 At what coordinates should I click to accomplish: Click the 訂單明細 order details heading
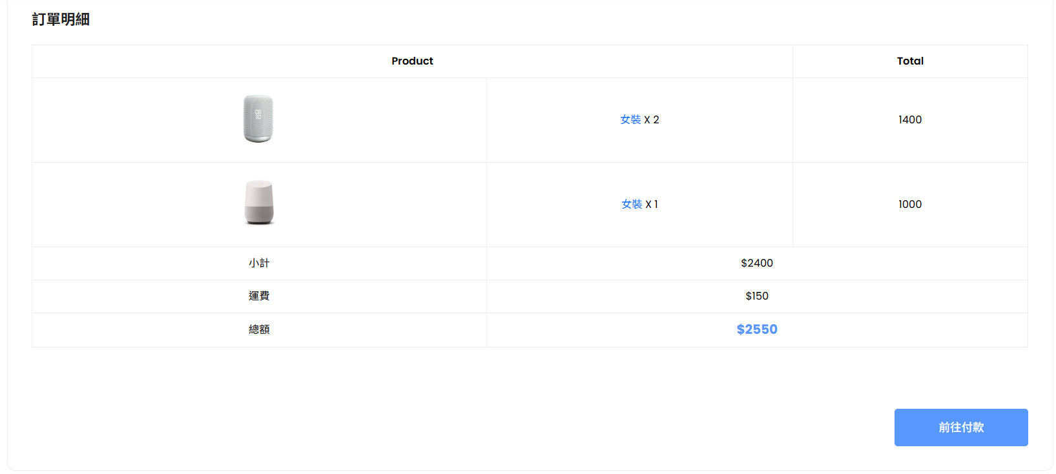pos(61,19)
